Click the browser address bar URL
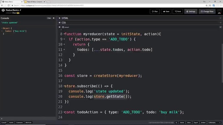This screenshot has width=223, height=125. pos(52,6)
